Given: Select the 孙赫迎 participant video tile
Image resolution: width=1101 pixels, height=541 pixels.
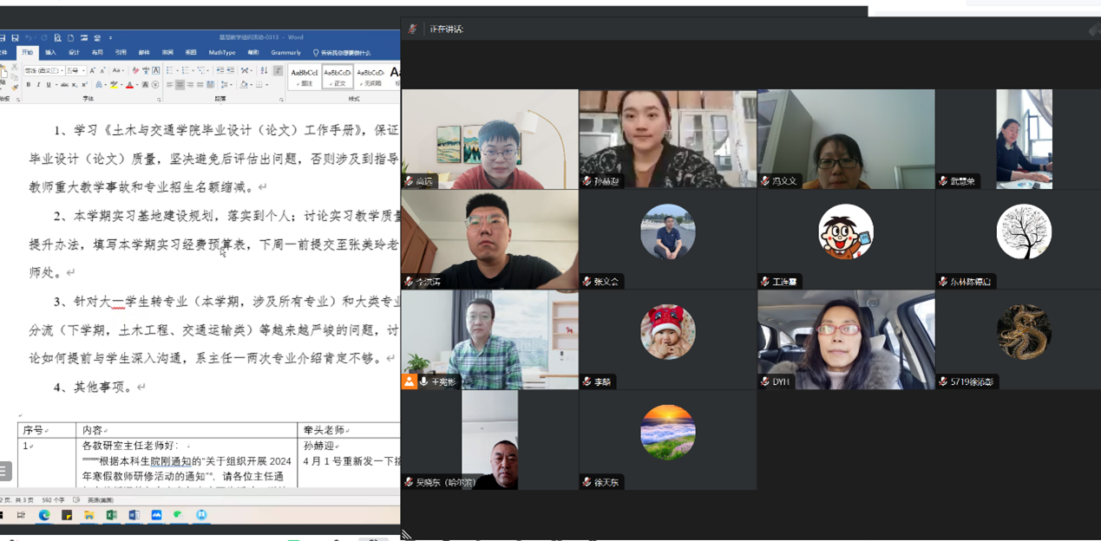Looking at the screenshot, I should (667, 139).
